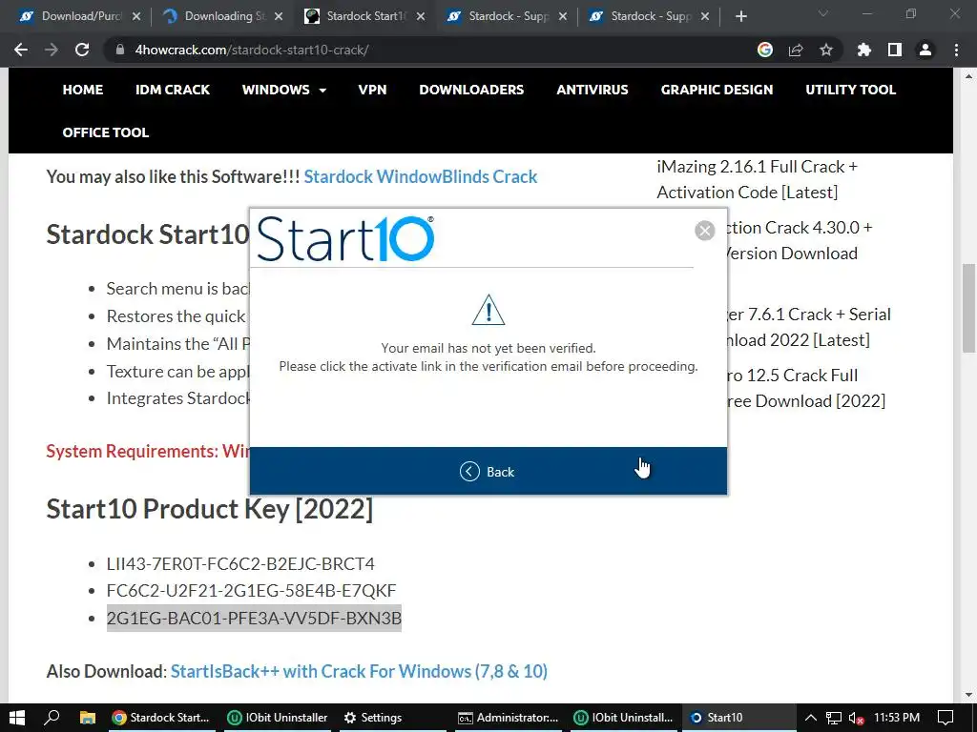Screen dimensions: 977x732
Task: Open HOME in site navigation
Action: [83, 90]
